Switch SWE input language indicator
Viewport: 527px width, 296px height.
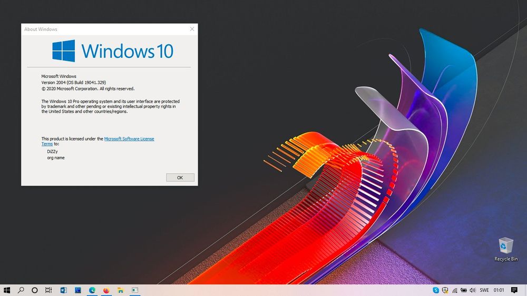(x=484, y=290)
